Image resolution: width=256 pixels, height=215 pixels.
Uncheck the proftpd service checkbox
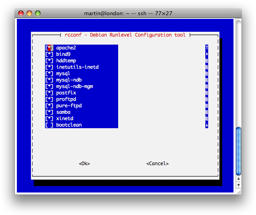click(49, 99)
